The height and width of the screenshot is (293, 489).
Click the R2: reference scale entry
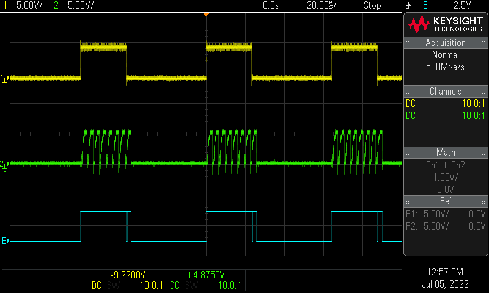(x=446, y=226)
